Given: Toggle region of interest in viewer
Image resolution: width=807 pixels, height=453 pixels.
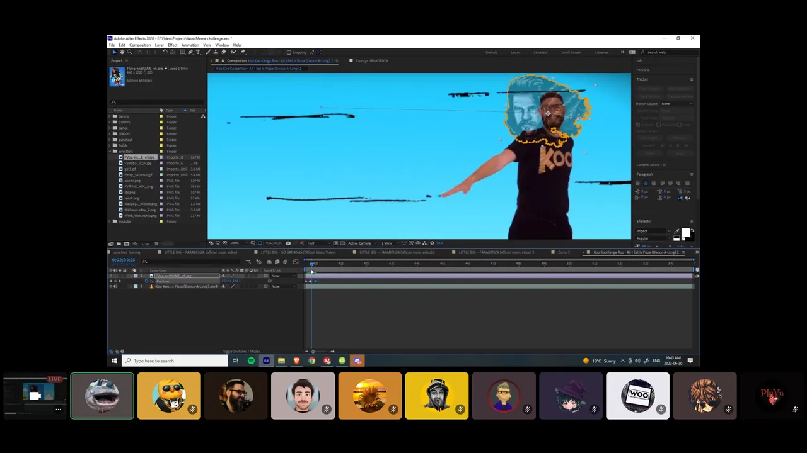Looking at the screenshot, I should tap(335, 243).
